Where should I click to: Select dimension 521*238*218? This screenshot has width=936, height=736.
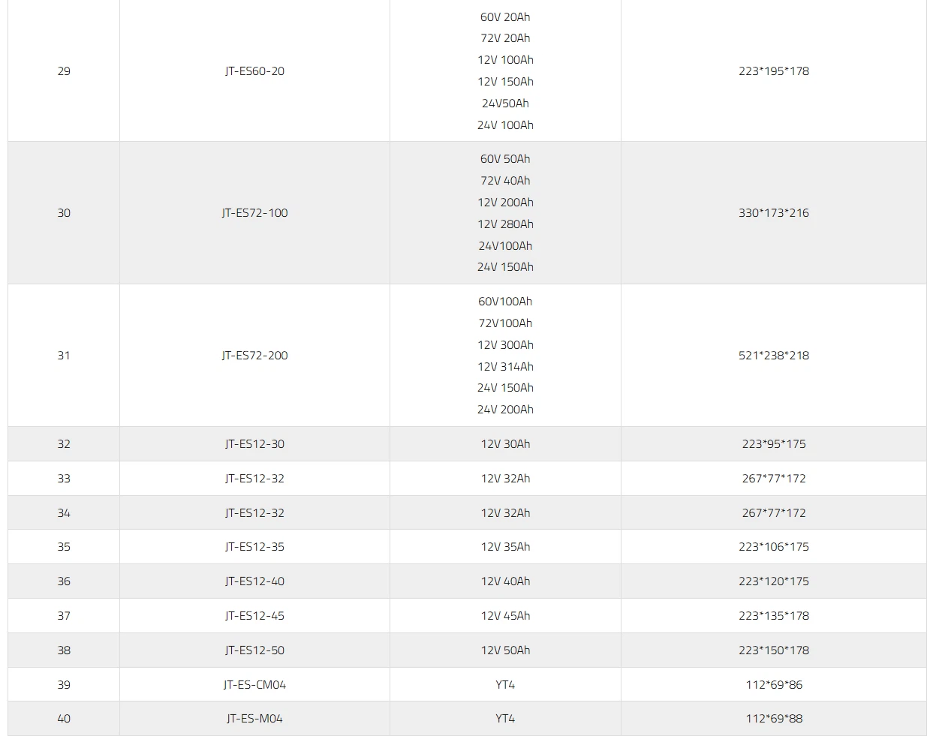coord(773,356)
